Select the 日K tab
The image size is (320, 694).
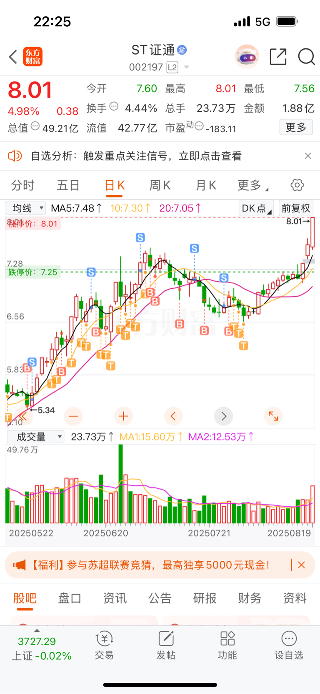pos(115,186)
